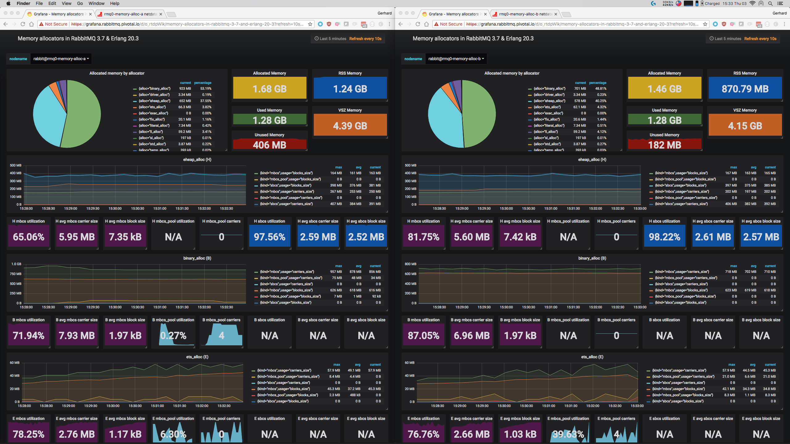Toggle ll_alloc series in right pie legend
This screenshot has width=790, height=444.
click(x=546, y=132)
